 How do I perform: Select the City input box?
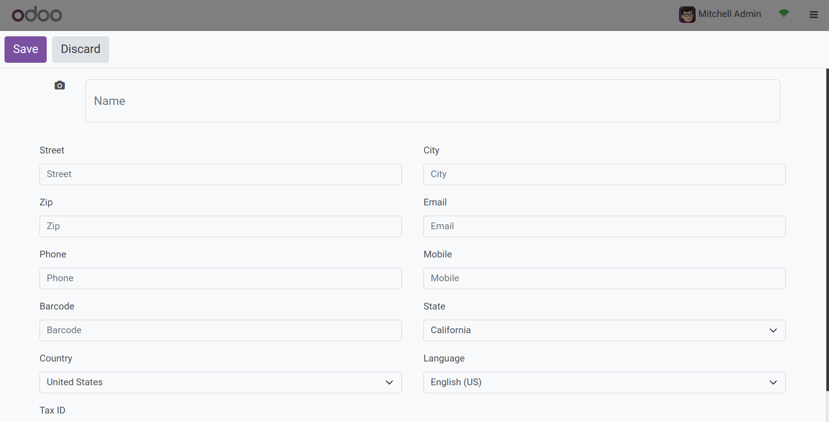(604, 174)
